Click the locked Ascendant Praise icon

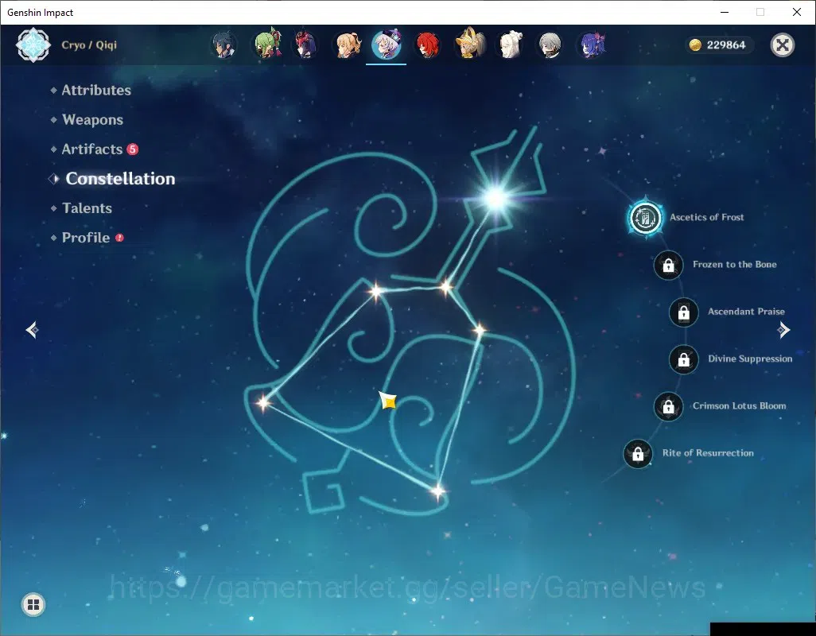pos(683,312)
